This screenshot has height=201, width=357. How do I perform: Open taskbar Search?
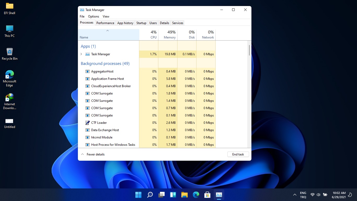coord(150,195)
